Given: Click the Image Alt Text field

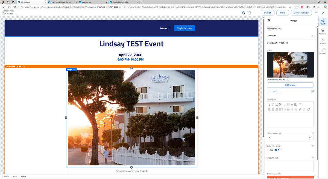Looking at the screenshot, I should point(290,166).
